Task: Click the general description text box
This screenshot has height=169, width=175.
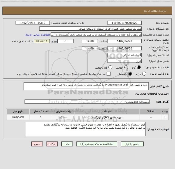Action: 86,86
